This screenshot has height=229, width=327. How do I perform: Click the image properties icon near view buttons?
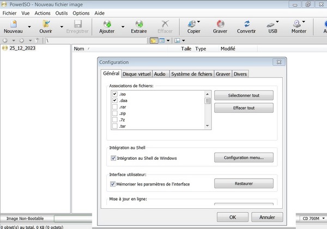coord(177,40)
